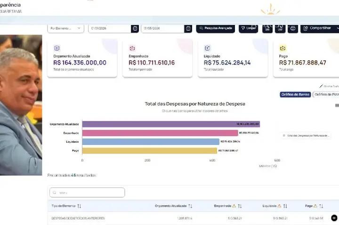Viewport: 339px width, 225px height.
Task: Click the chart title 'Total das Despesas por Natureza de Despesa'
Action: (195, 104)
